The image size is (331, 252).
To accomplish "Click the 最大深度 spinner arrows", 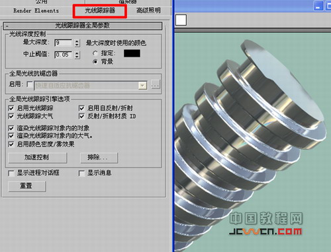I will pos(77,43).
